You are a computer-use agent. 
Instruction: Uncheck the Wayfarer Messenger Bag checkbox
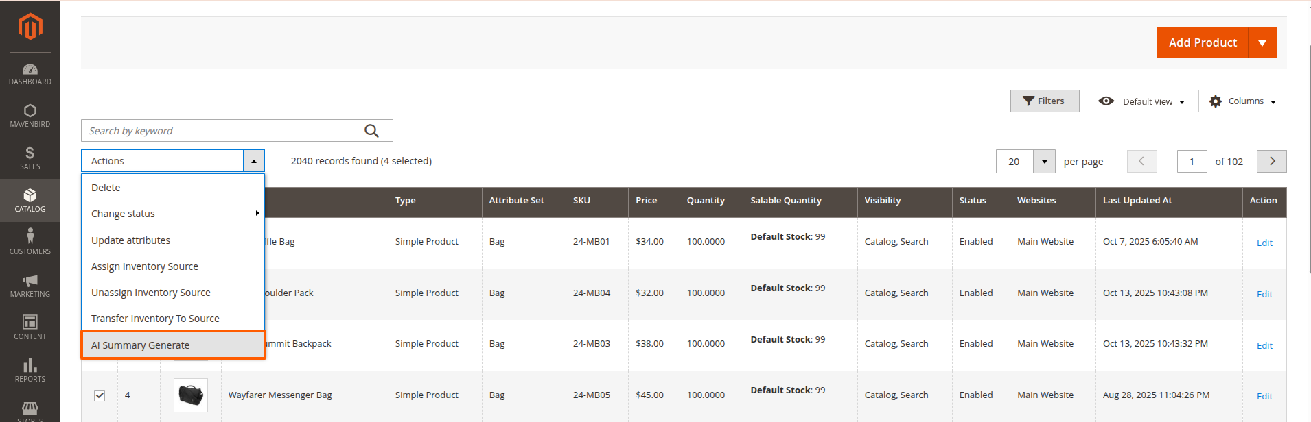tap(100, 395)
